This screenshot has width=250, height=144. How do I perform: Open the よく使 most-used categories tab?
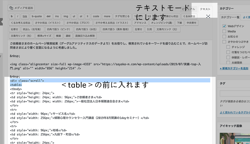(x=246, y=17)
